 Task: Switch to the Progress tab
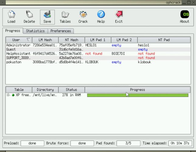[12, 31]
